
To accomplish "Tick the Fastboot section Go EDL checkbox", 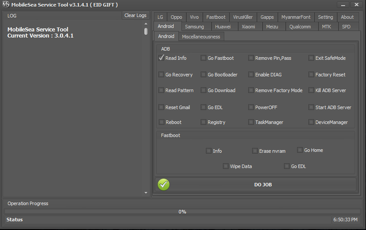I will 287,166.
